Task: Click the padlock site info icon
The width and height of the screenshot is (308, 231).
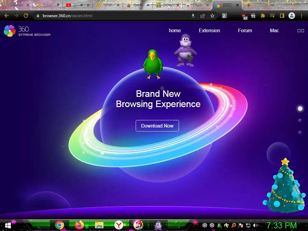Action: (x=38, y=16)
